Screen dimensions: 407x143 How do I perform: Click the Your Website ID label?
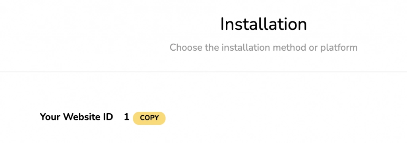pos(77,117)
